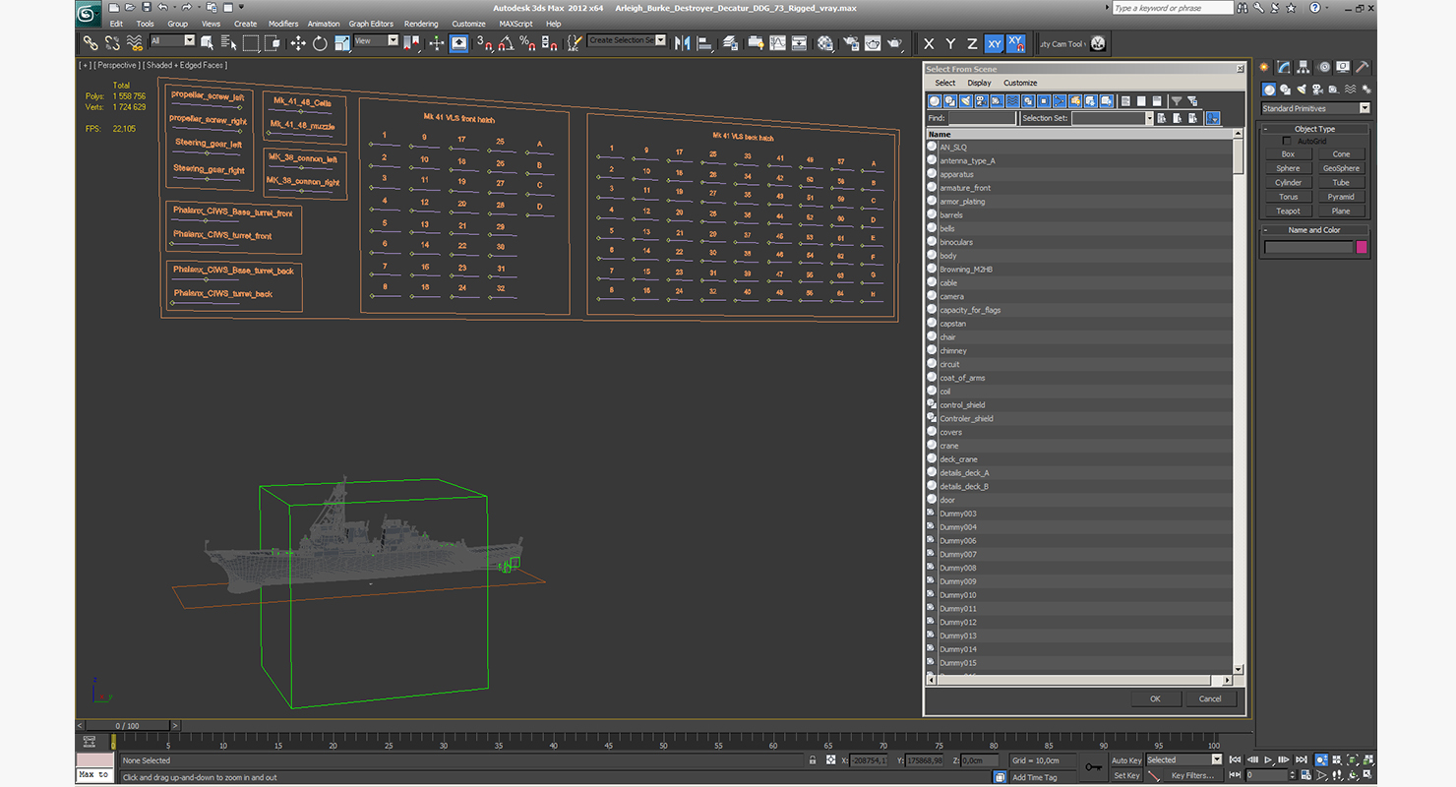Click the time slider 0 / 100 handle
1456x787 pixels.
click(129, 726)
